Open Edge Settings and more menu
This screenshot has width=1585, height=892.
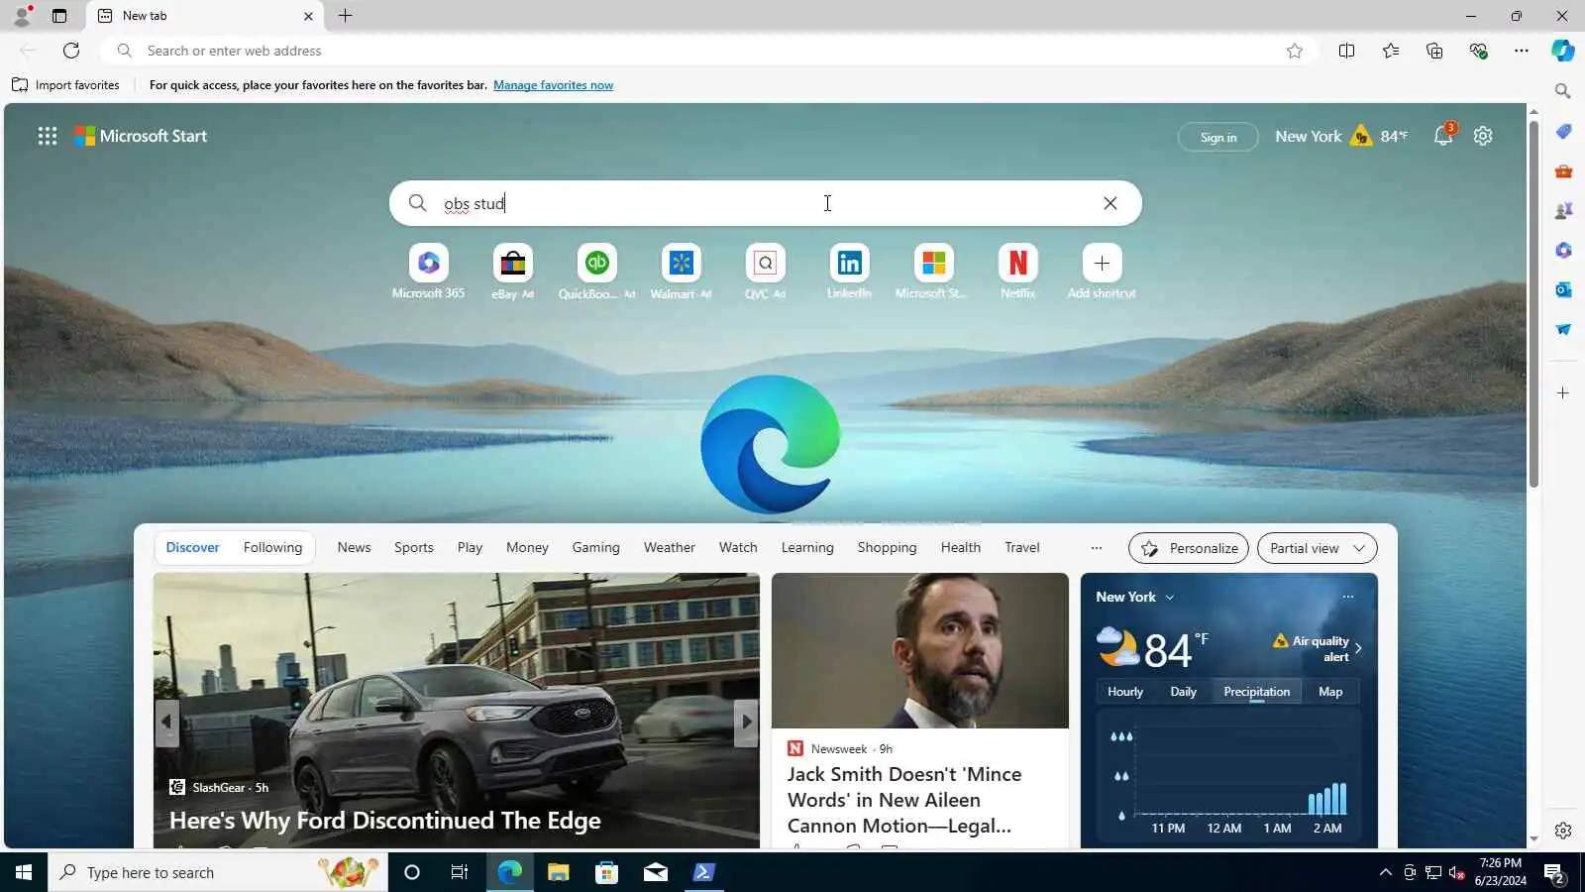click(1522, 51)
